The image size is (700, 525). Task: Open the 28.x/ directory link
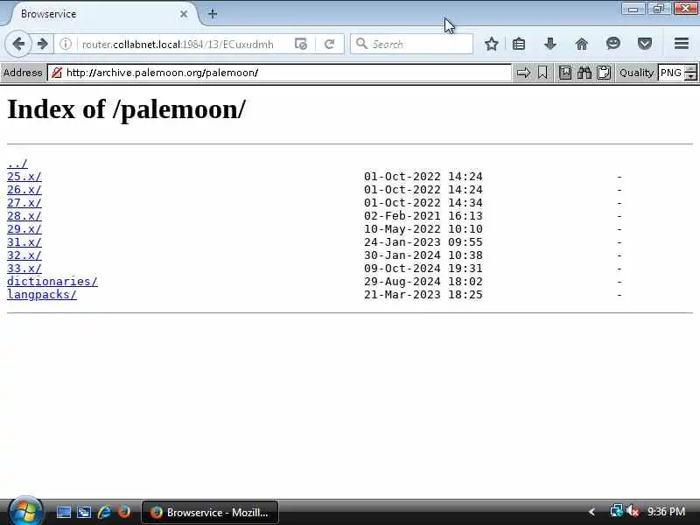pyautogui.click(x=24, y=215)
